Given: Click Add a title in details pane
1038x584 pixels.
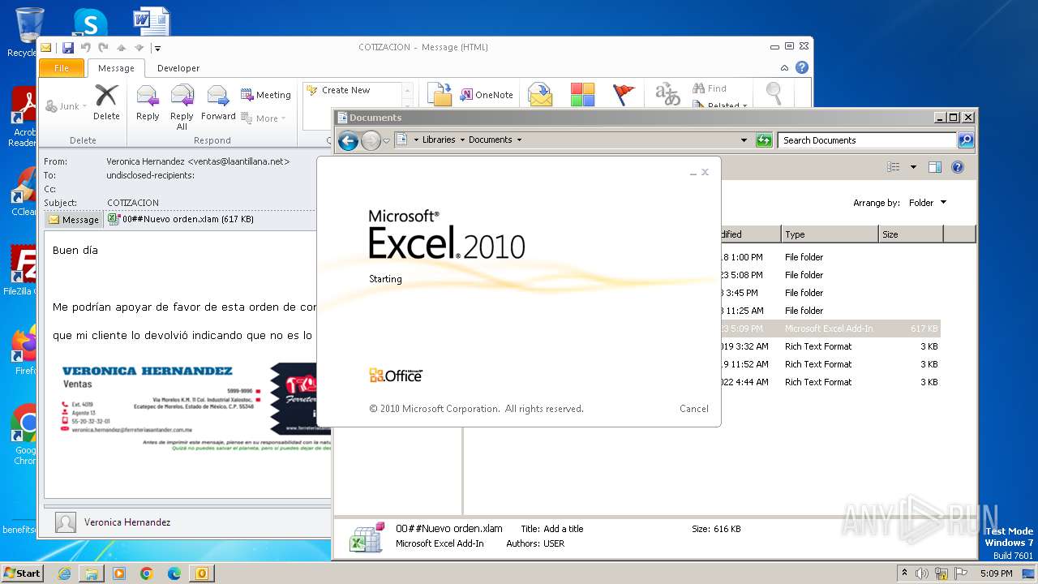Looking at the screenshot, I should click(x=564, y=529).
